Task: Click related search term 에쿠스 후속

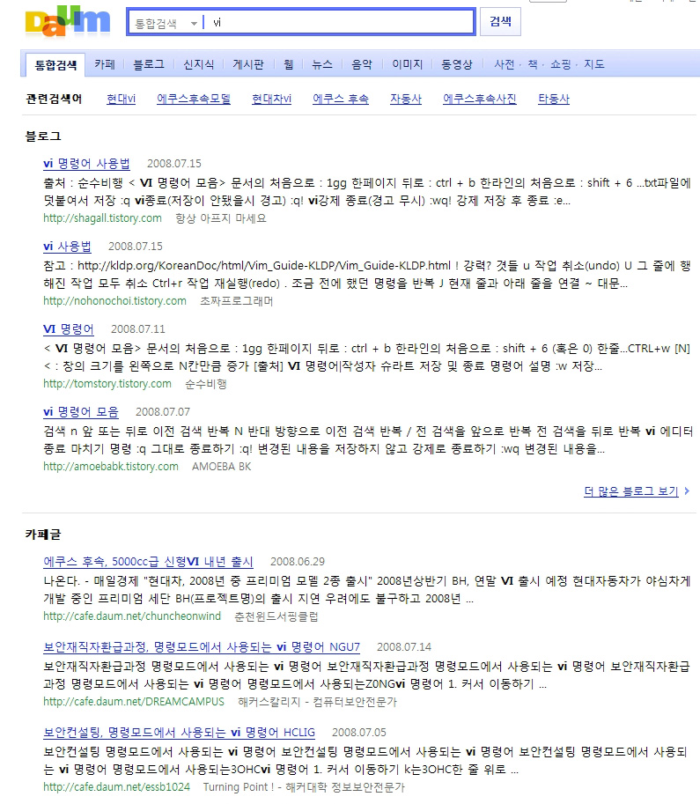Action: [x=341, y=99]
